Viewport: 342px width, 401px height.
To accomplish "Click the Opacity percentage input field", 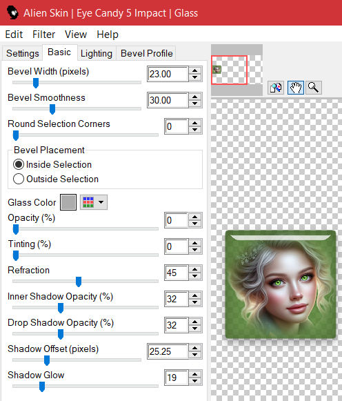I will [177, 220].
